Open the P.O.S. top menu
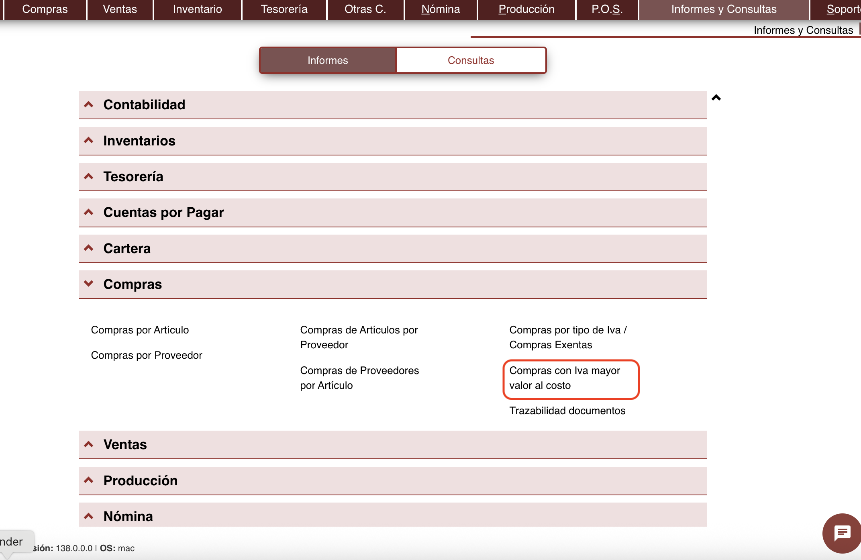 [607, 9]
